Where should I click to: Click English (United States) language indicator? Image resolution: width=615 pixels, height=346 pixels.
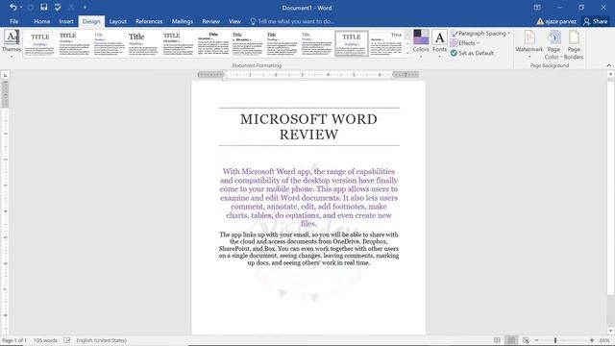(x=101, y=340)
